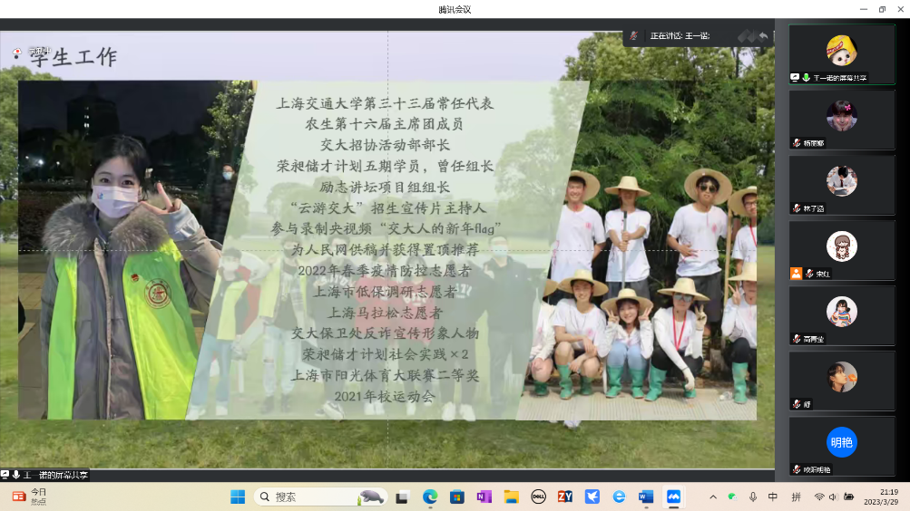Click the WeChat tray icon
910x511 pixels.
tap(732, 497)
